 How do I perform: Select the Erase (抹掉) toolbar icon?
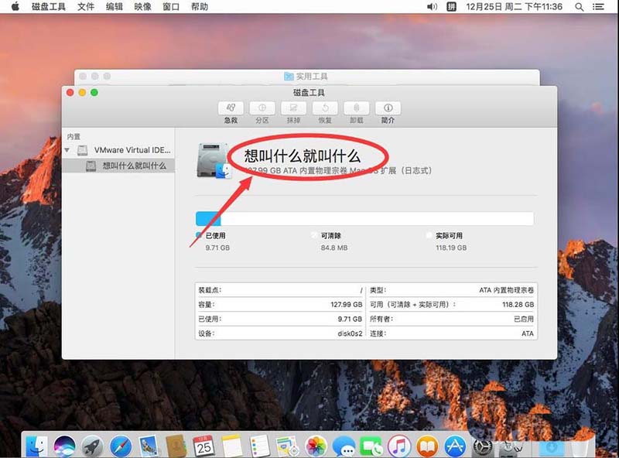pos(292,108)
